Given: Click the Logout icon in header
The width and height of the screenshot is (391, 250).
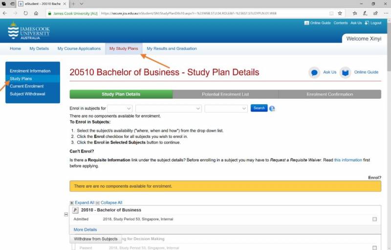Looking at the screenshot, I should tap(366, 23).
